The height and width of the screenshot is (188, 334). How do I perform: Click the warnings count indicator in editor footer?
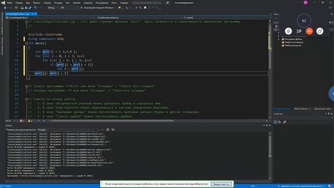pos(30,121)
